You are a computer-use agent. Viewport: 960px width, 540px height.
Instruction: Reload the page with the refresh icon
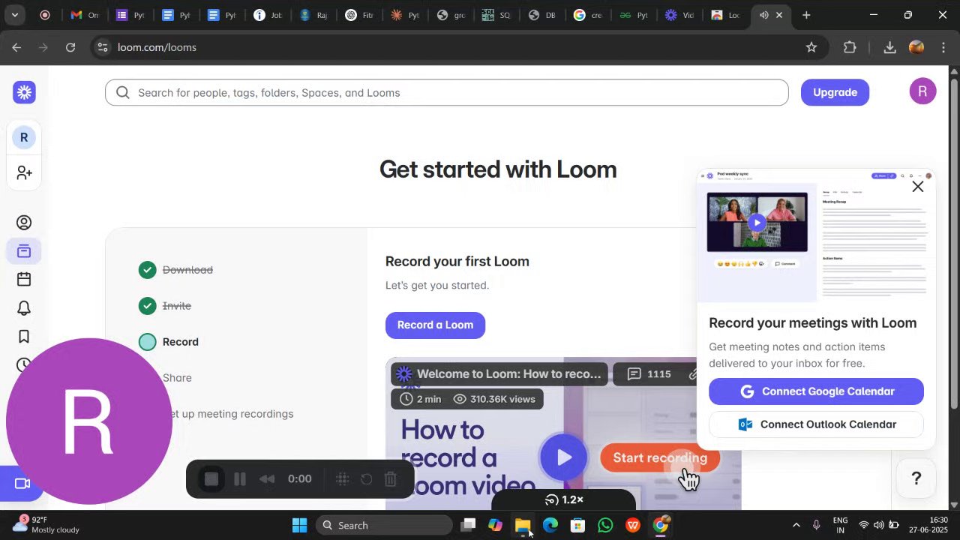pyautogui.click(x=70, y=47)
